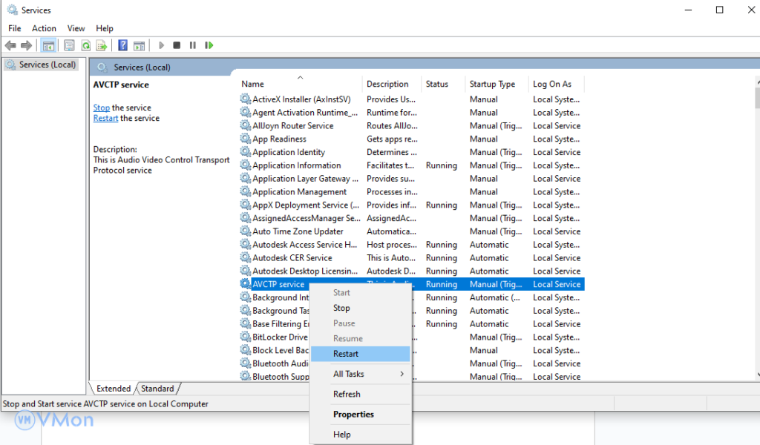Image resolution: width=760 pixels, height=445 pixels.
Task: Select the Application Layer Gateway service name
Action: click(305, 179)
